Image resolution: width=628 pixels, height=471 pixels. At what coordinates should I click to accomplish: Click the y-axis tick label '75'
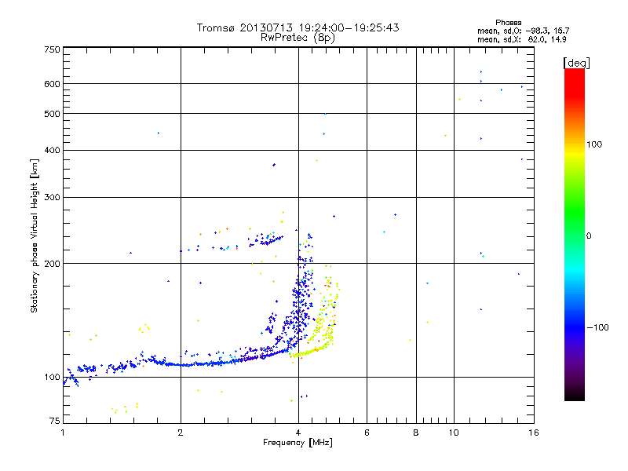point(55,421)
